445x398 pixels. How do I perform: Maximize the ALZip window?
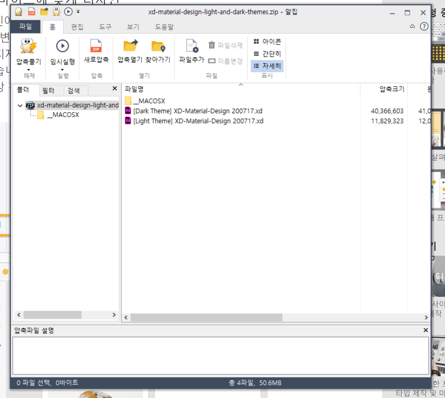click(x=407, y=13)
